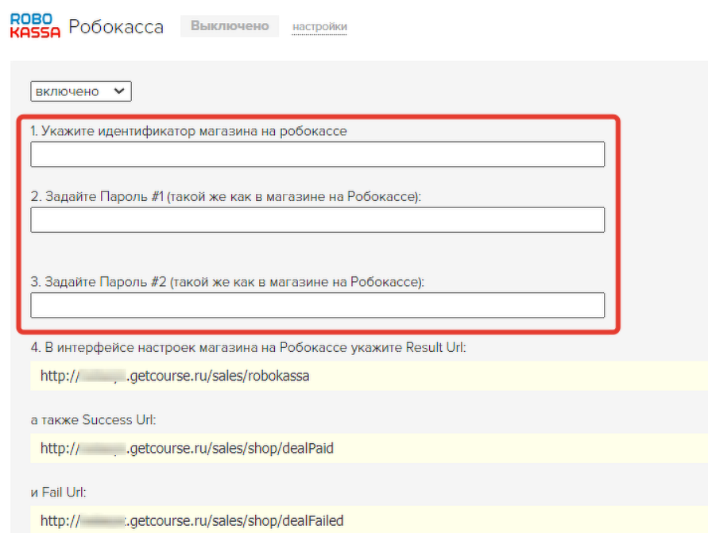This screenshot has width=708, height=533.
Task: Click label 'Укажите идентификатор магазина на робокассе'
Action: click(189, 131)
